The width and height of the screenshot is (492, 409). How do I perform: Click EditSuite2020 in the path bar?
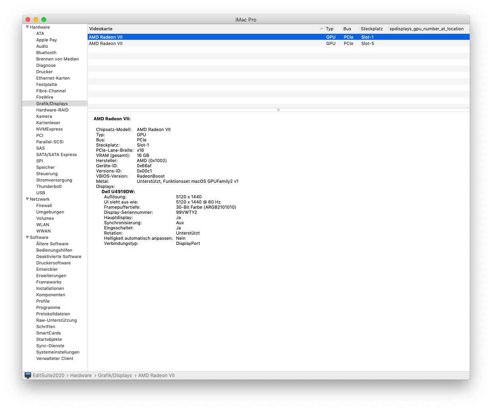coord(48,376)
